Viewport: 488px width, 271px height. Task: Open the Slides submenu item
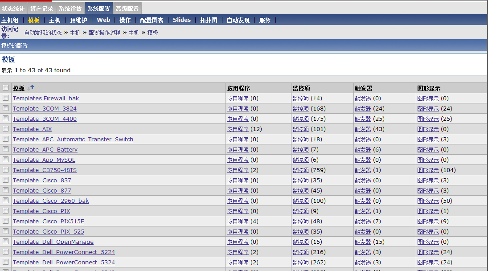coord(182,20)
